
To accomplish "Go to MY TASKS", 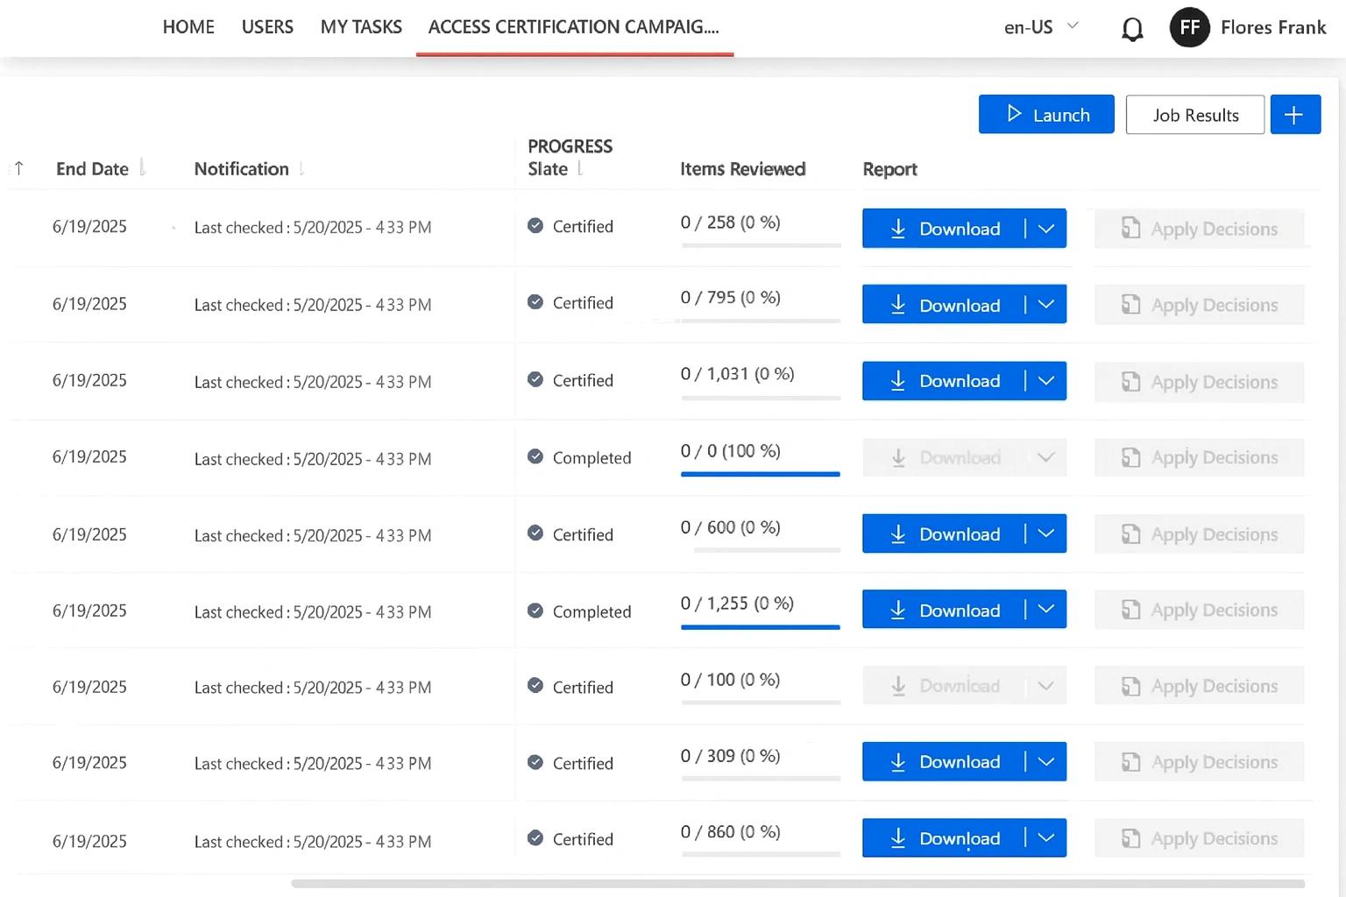I will pos(361,27).
